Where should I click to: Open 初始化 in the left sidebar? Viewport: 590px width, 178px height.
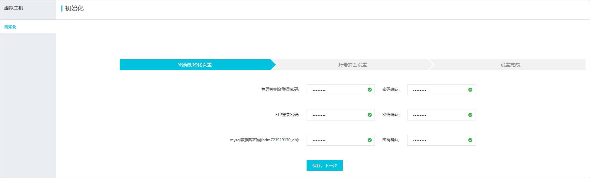click(x=10, y=27)
